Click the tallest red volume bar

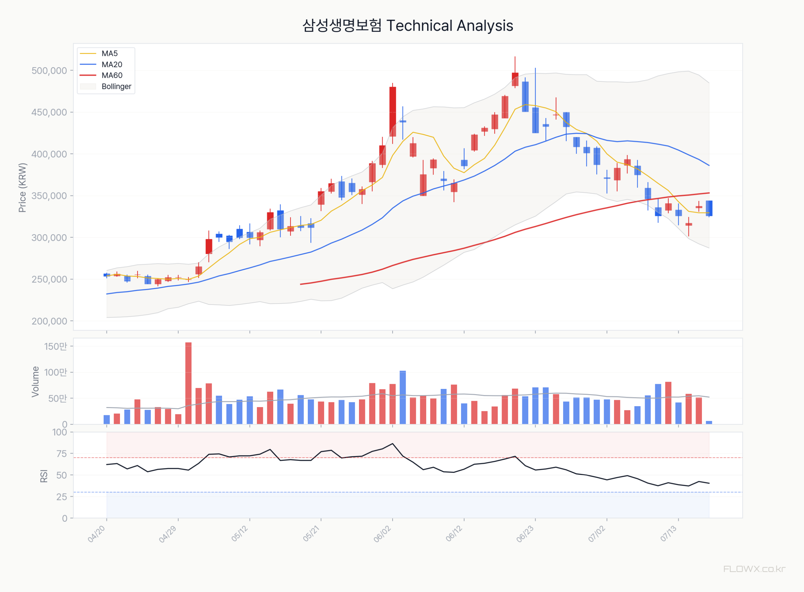(188, 384)
